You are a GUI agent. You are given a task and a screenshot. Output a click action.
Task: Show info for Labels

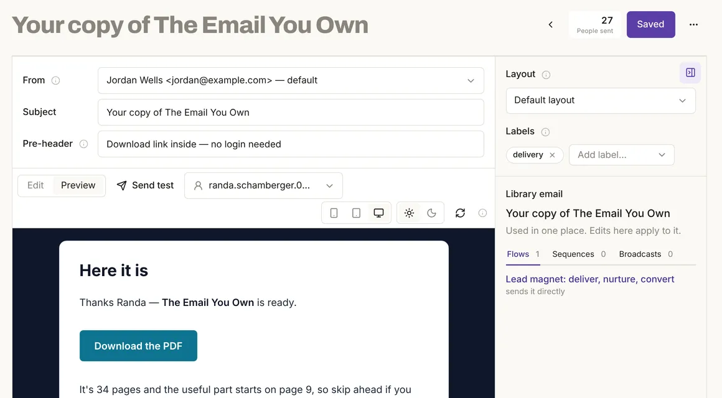click(x=545, y=132)
